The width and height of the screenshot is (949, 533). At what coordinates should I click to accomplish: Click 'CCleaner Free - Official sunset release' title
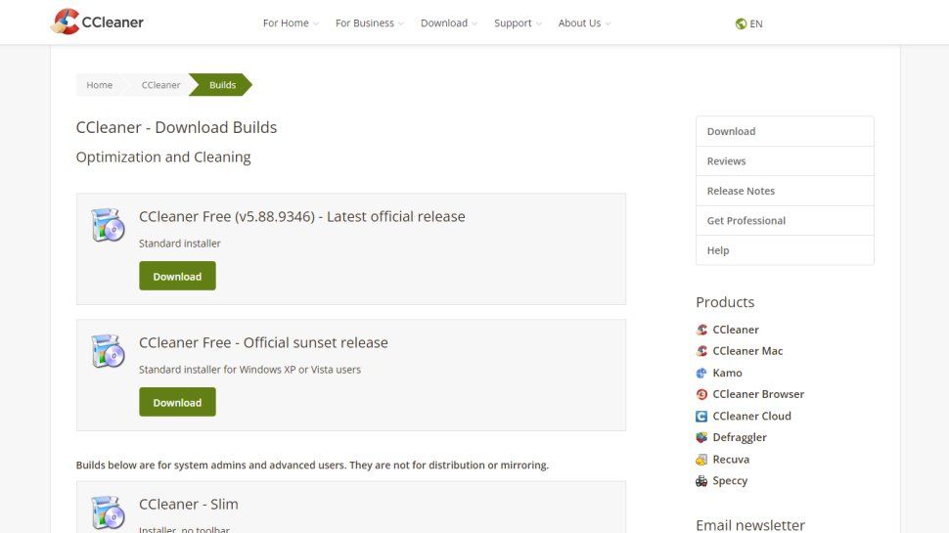263,342
